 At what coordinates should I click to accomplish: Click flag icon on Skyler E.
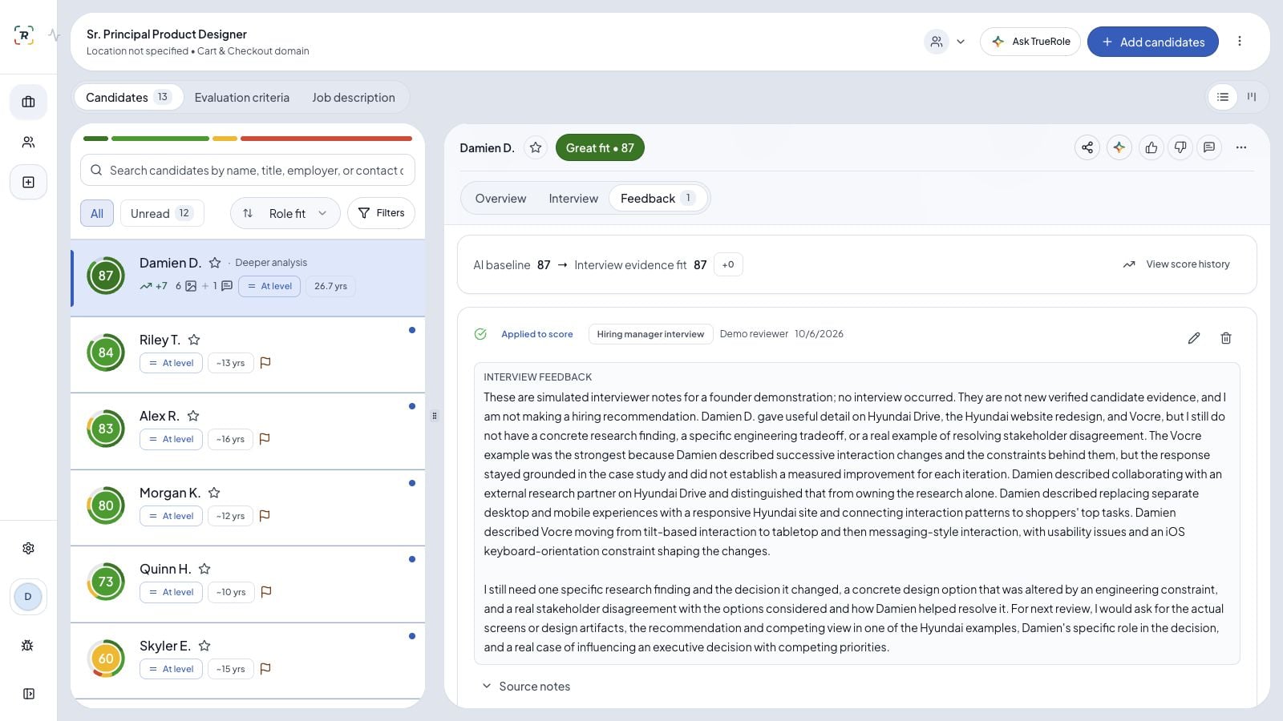[x=265, y=669]
